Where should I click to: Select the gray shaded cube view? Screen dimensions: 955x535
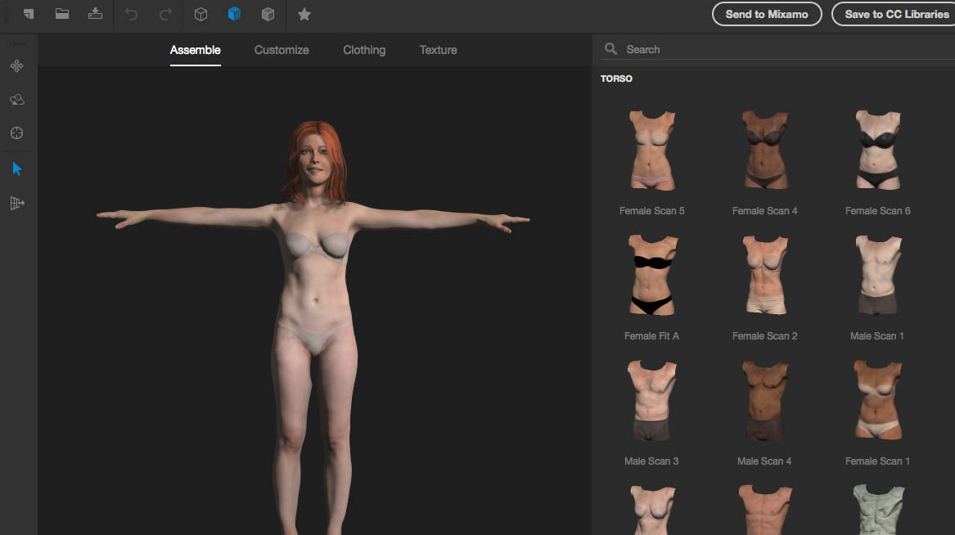coord(268,14)
